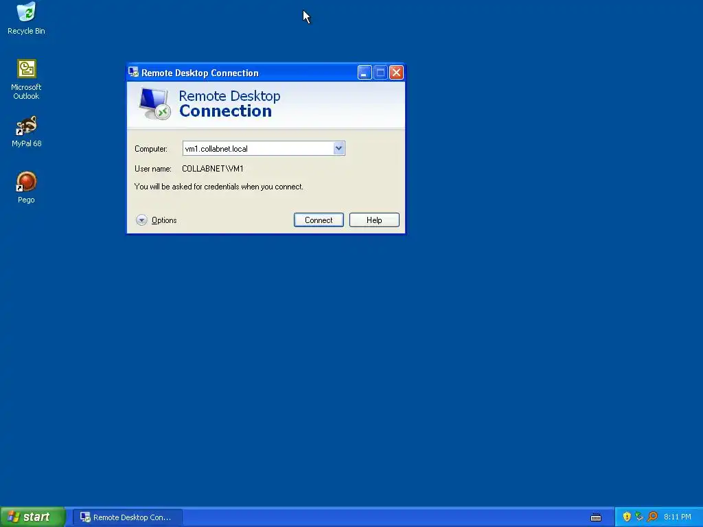Close the Remote Desktop Connection window

[x=396, y=72]
